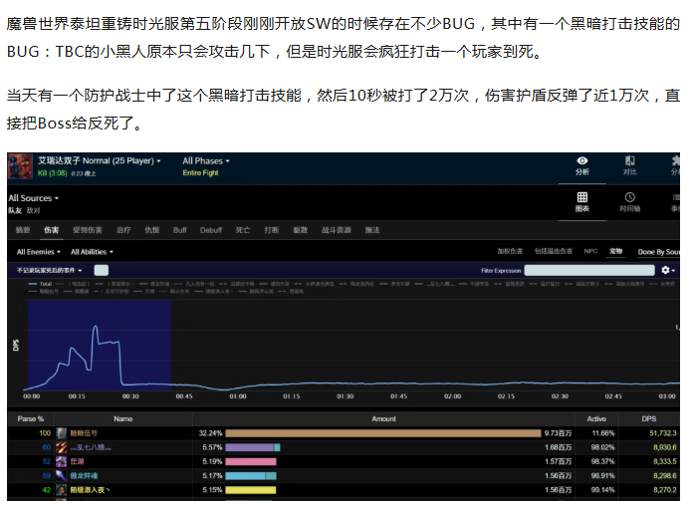Click the 9.73百万 amount value
This screenshot has height=506, width=696.
coord(558,433)
